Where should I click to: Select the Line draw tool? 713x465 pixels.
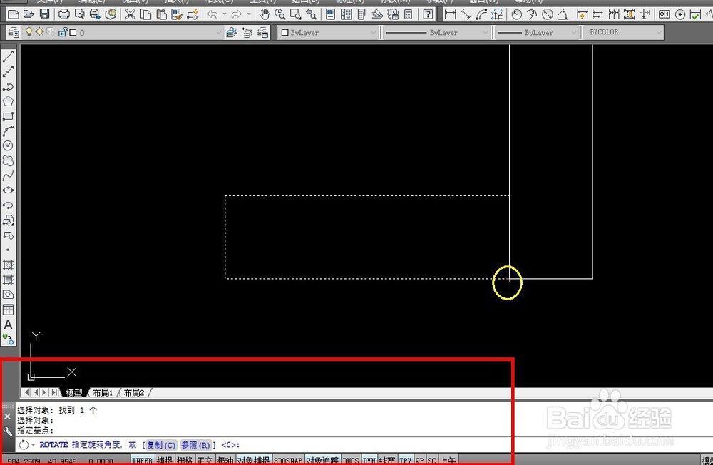(x=8, y=56)
